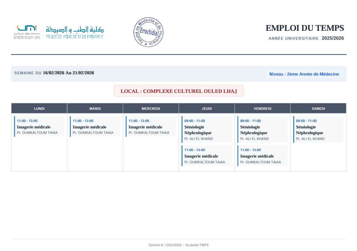357x251 pixels.
Task: Click the 2025/2026 academic year label
Action: point(333,38)
